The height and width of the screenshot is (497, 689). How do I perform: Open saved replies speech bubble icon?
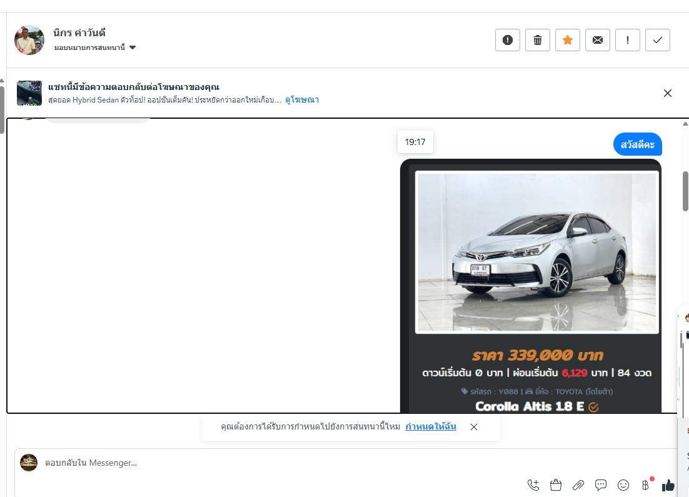pos(601,485)
